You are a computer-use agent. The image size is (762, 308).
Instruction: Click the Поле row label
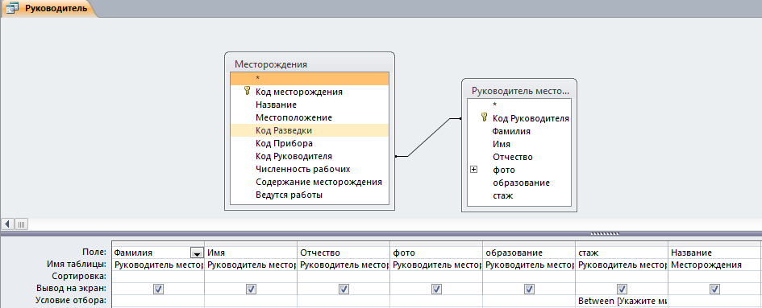click(x=95, y=253)
